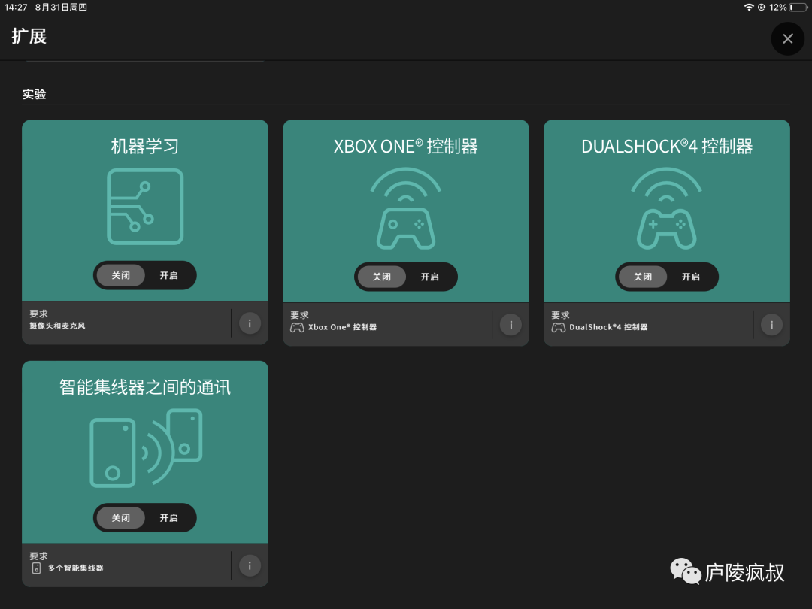
Task: Click the XBOX ONE controller wireless icon
Action: (405, 208)
